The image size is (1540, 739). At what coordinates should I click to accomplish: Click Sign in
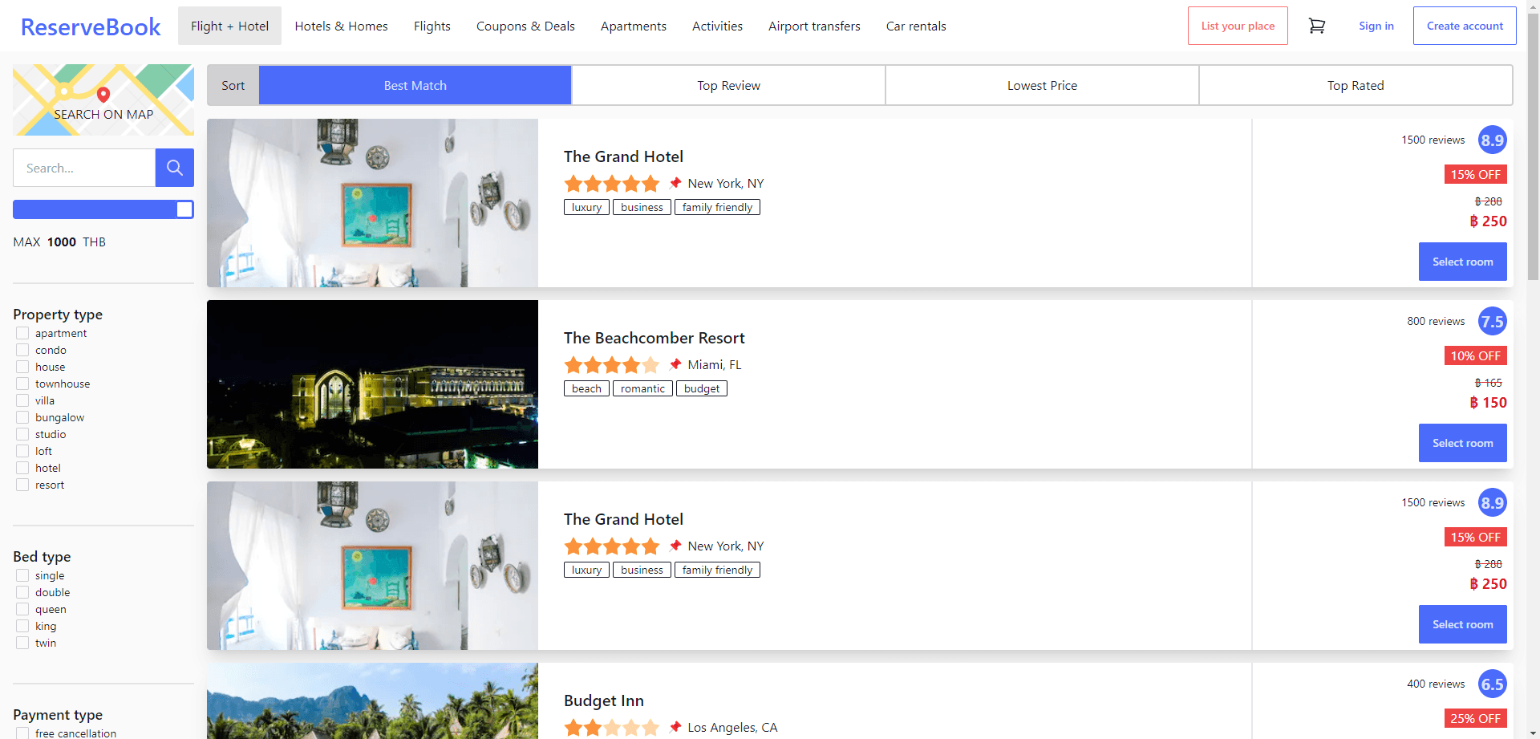click(1376, 26)
